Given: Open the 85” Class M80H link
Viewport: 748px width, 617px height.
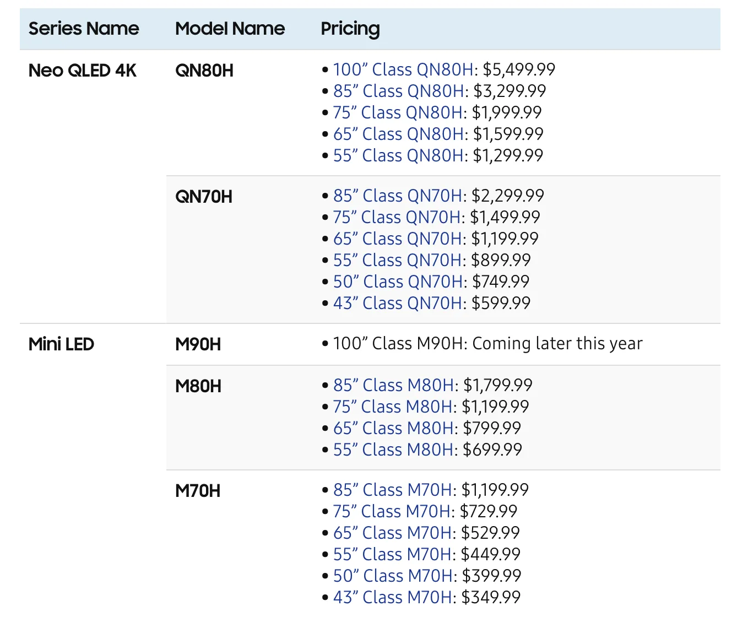Looking at the screenshot, I should (394, 386).
